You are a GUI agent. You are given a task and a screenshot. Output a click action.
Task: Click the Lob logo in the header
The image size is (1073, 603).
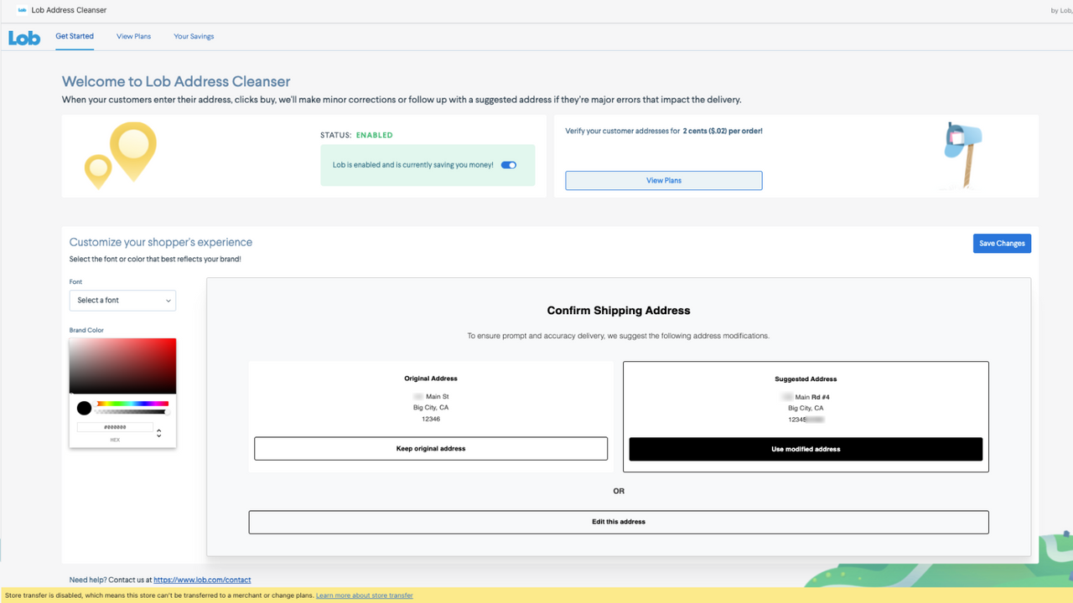click(x=24, y=38)
